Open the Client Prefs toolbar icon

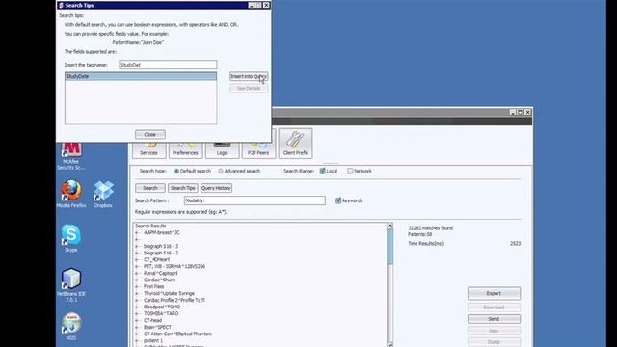pyautogui.click(x=295, y=144)
